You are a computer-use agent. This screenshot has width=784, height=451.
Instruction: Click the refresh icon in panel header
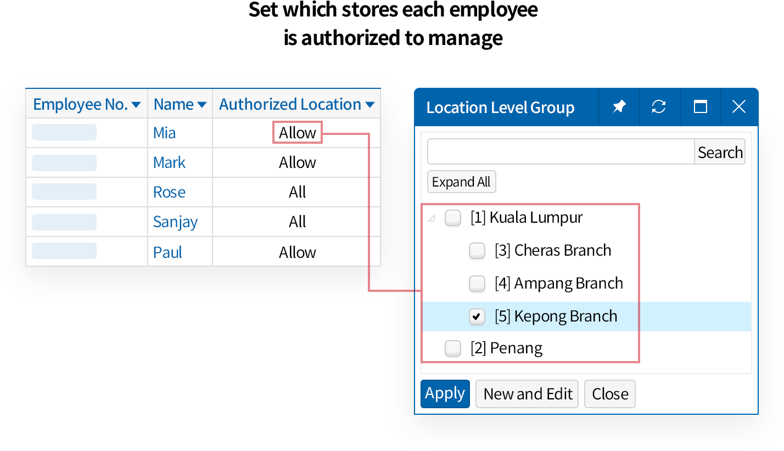coord(659,107)
